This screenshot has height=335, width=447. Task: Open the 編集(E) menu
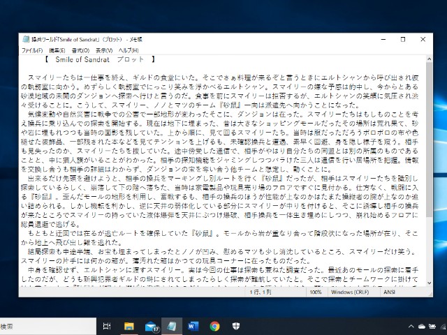point(57,50)
